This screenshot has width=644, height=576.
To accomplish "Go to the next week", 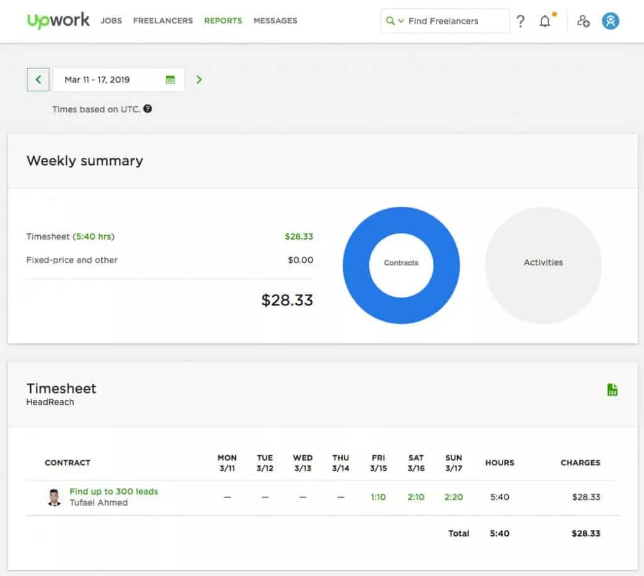I will (199, 80).
